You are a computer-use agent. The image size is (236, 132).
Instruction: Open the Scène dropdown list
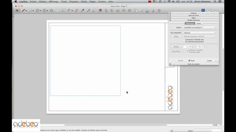pos(200,27)
